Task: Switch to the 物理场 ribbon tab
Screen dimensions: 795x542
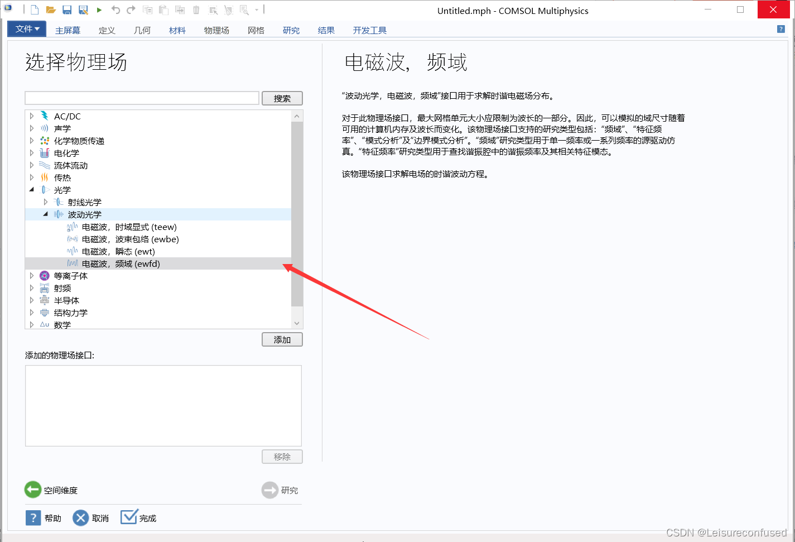Action: 216,30
